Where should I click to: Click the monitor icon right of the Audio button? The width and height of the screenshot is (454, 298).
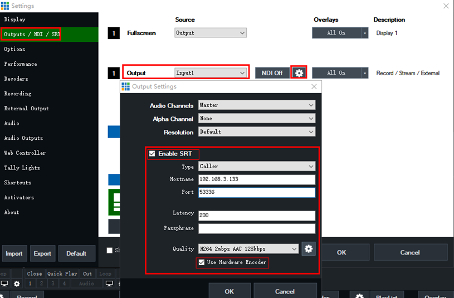coord(109,284)
